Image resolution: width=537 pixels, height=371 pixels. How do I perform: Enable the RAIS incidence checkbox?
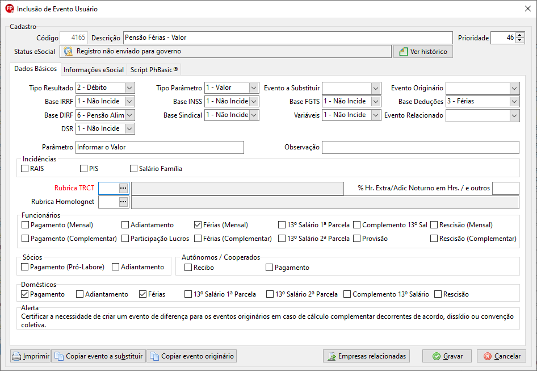tap(25, 169)
